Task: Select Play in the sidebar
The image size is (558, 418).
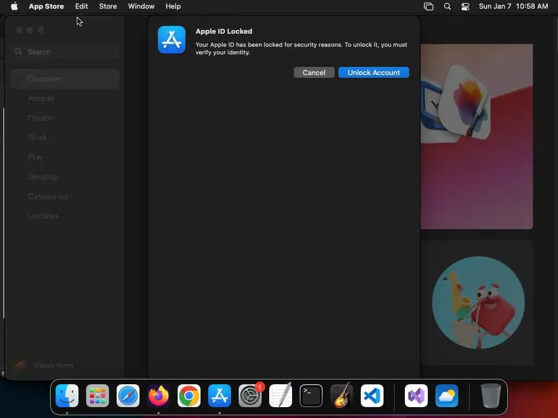Action: point(65,157)
